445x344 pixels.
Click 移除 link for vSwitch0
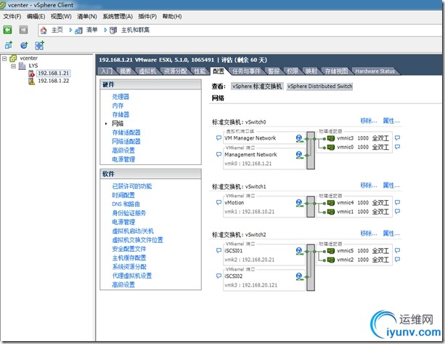point(369,121)
